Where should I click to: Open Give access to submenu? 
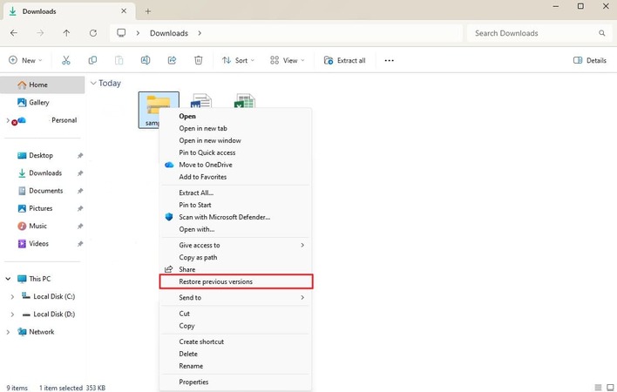235,245
